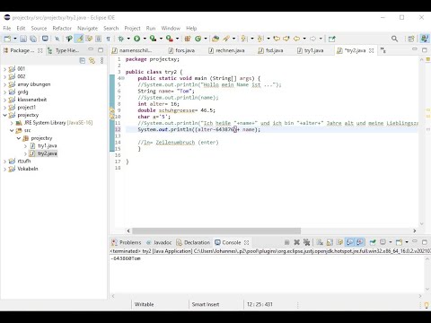Toggle Show Whitespace Characters pilcrow
This screenshot has height=323, width=431.
pos(108,39)
